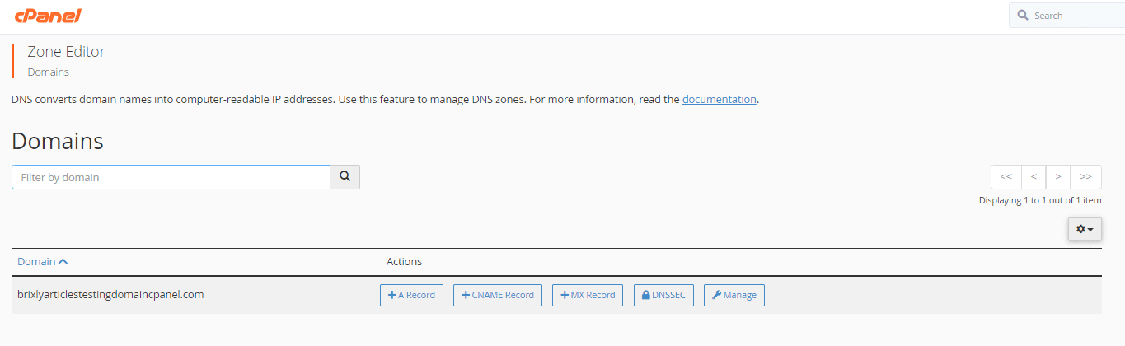Add a CNAME Record for the domain
Screen dimensions: 1125x346
point(498,295)
